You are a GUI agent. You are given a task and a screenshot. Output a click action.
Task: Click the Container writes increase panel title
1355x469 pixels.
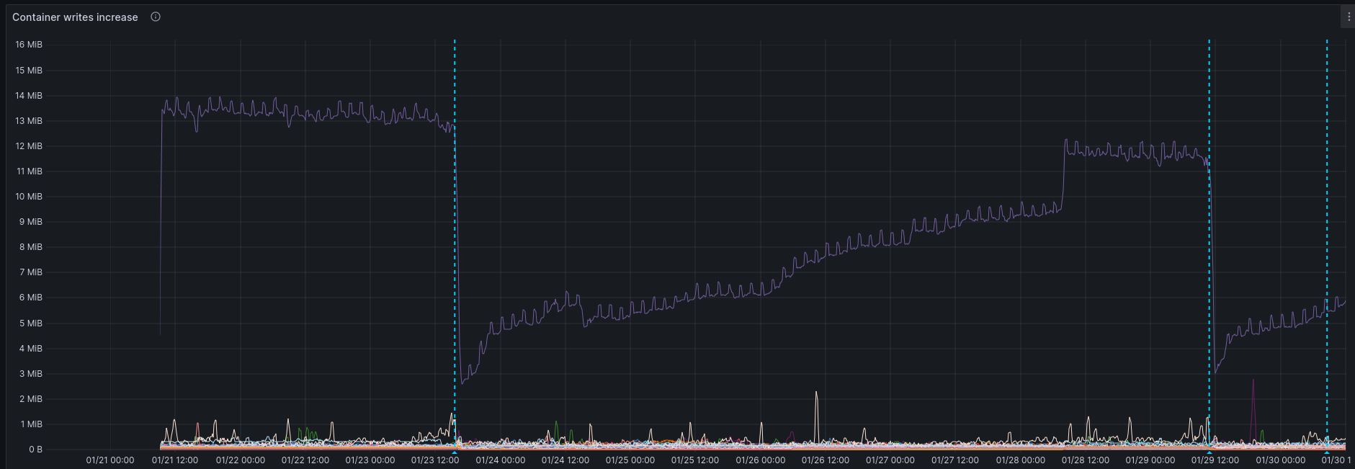[75, 17]
